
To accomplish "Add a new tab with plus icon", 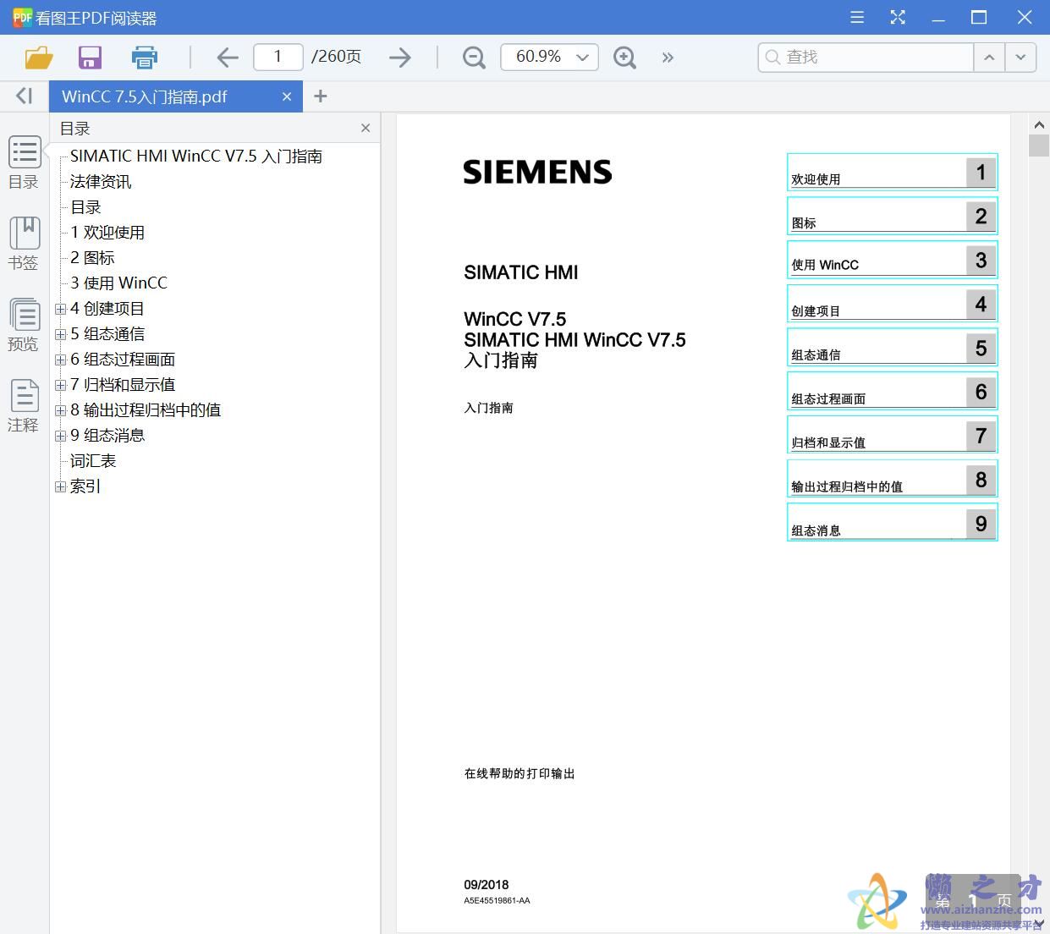I will coord(320,96).
